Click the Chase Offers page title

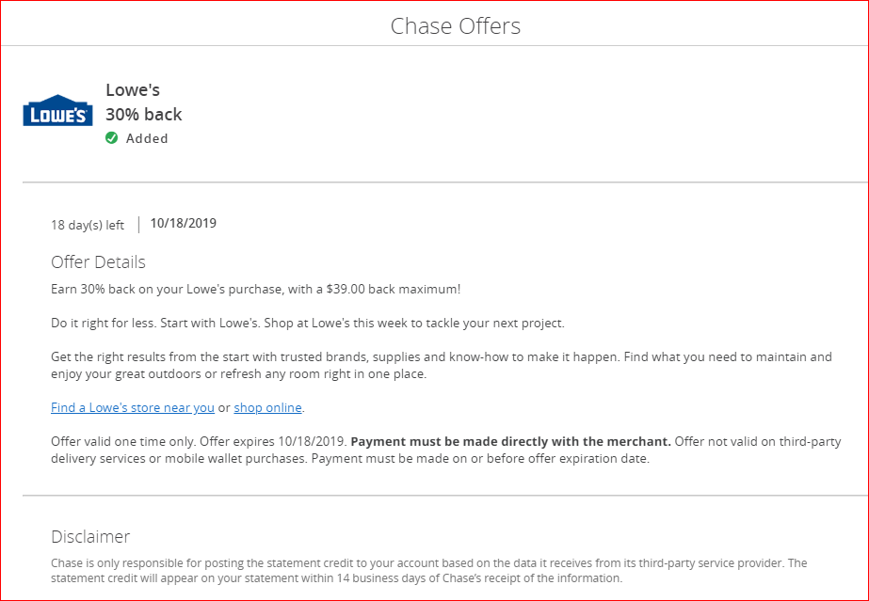click(x=456, y=26)
